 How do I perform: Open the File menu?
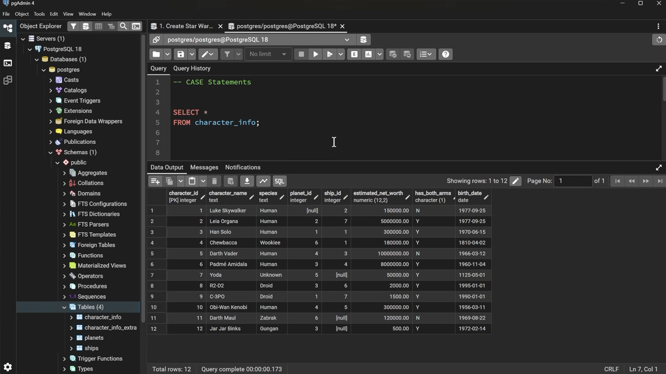(x=6, y=14)
